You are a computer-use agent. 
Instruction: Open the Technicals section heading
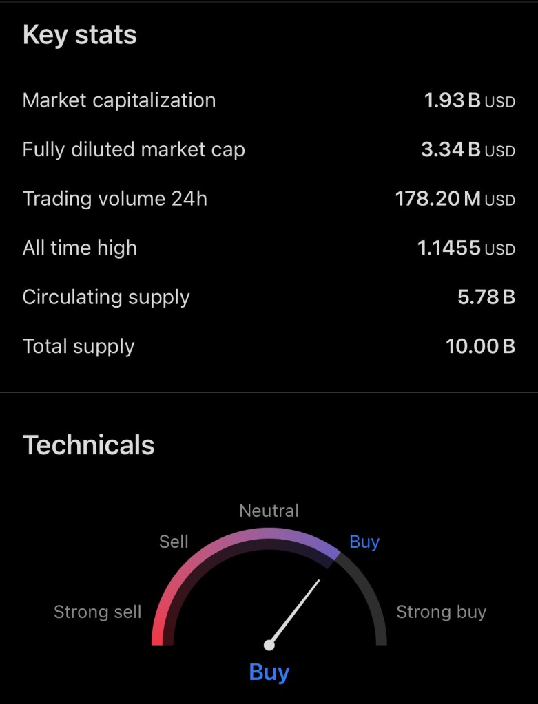pyautogui.click(x=89, y=445)
